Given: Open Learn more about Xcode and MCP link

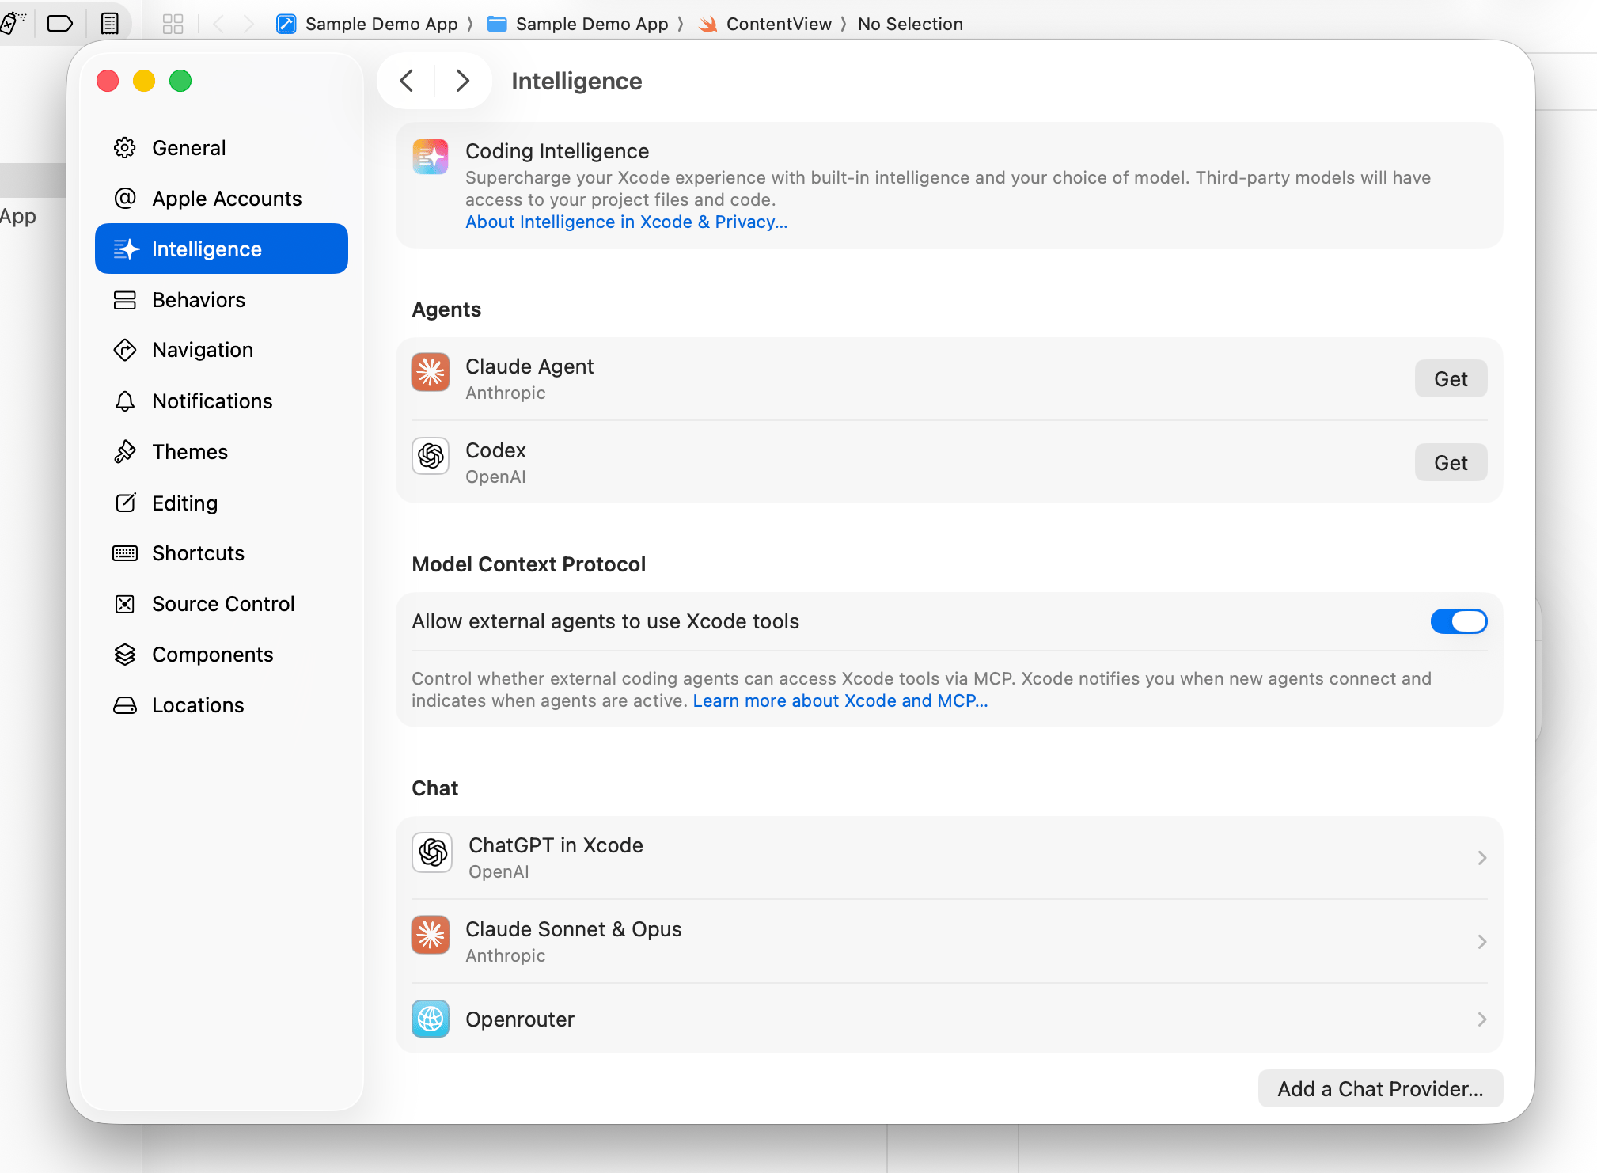Looking at the screenshot, I should click(x=840, y=701).
